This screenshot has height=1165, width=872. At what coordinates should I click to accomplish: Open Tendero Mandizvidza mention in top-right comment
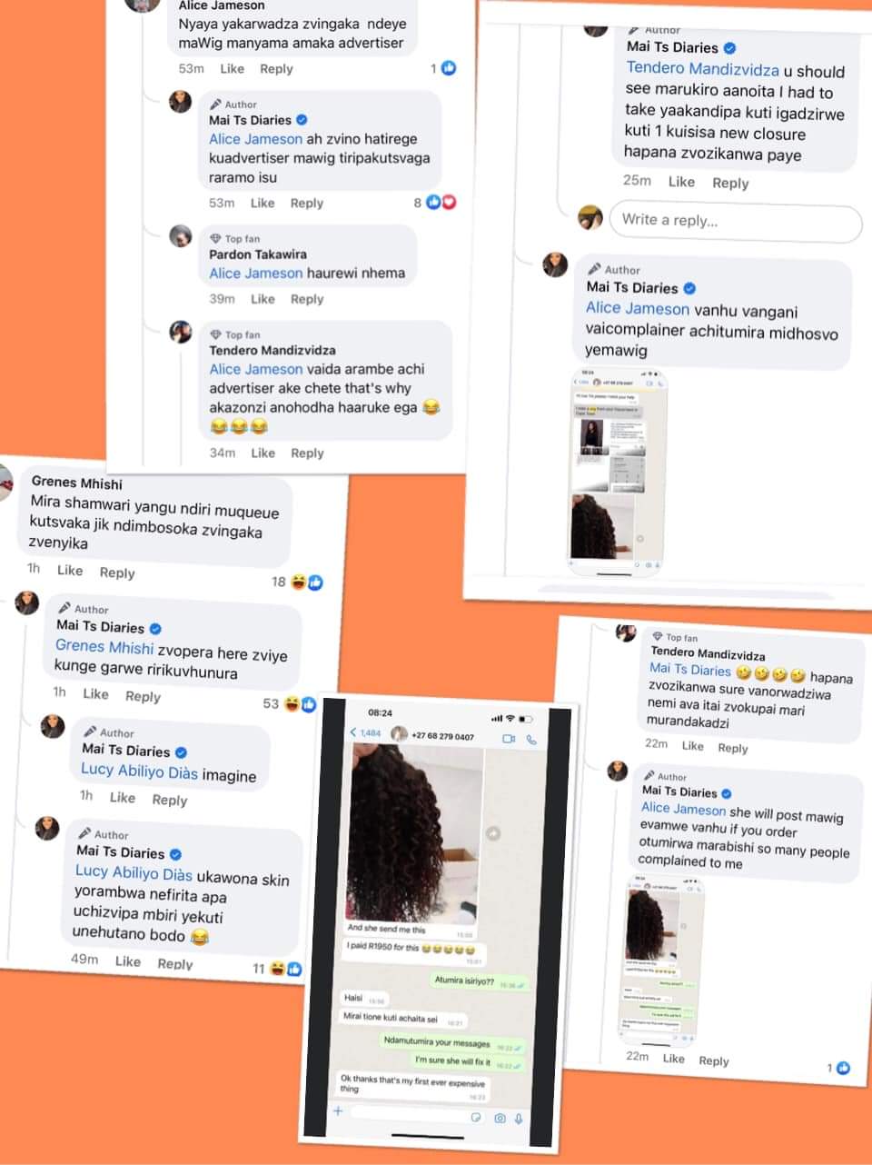pyautogui.click(x=703, y=68)
